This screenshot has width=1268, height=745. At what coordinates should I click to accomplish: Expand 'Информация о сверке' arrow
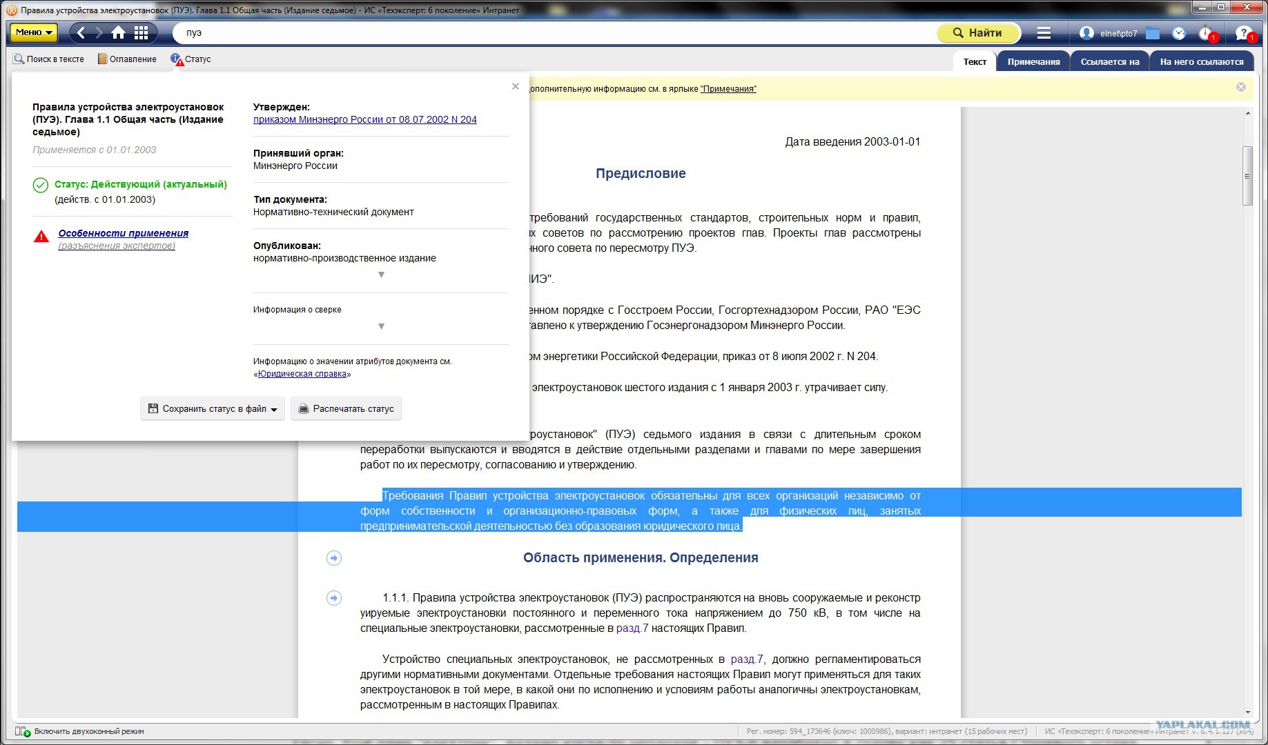[381, 326]
